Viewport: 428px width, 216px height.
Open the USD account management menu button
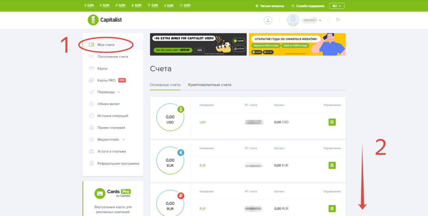tap(332, 122)
